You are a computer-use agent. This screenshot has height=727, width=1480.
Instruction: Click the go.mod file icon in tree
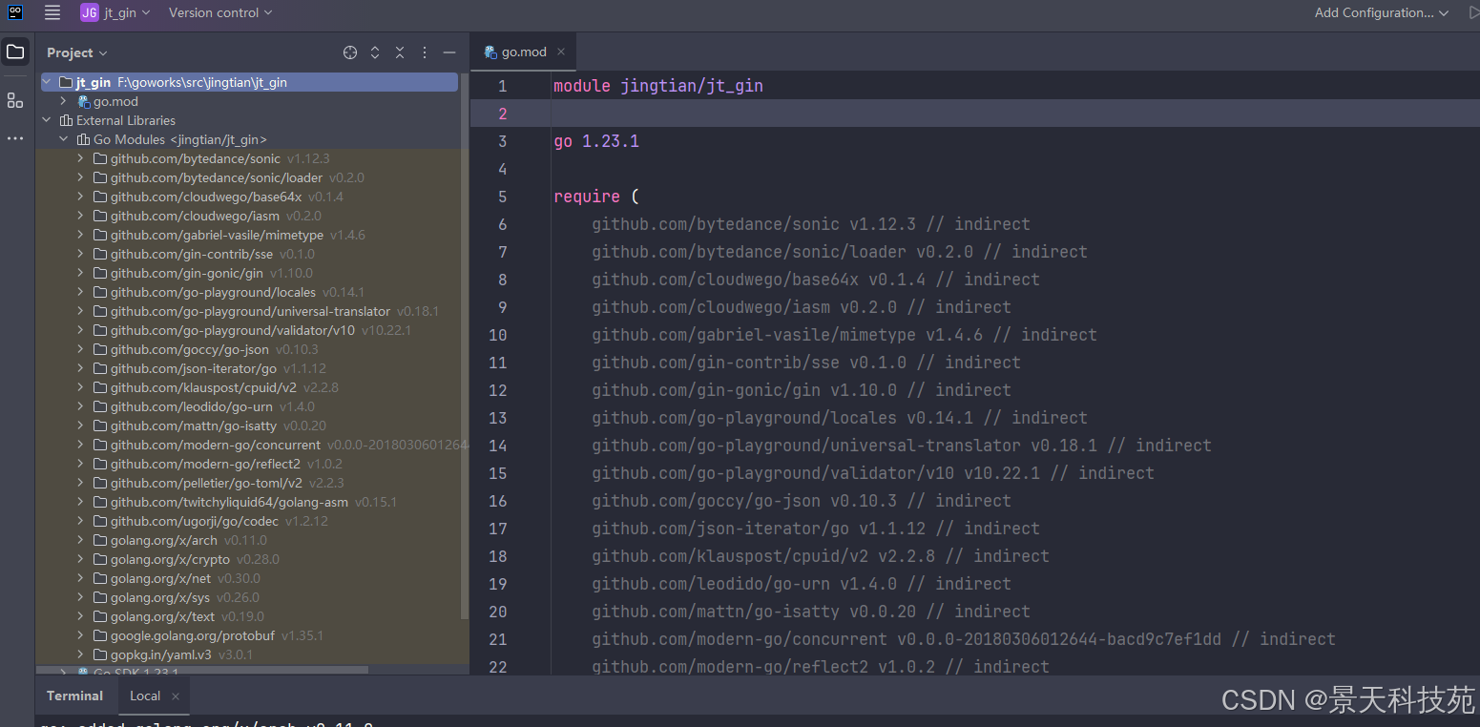[x=84, y=101]
